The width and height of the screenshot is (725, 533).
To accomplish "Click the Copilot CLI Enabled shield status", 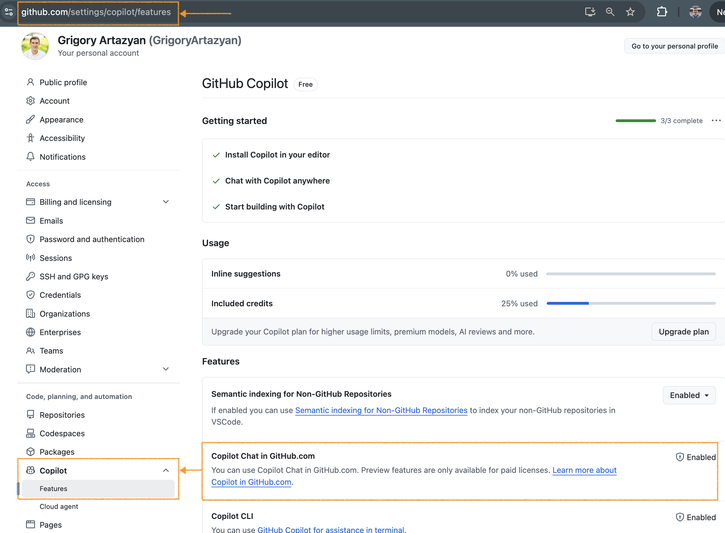I will pyautogui.click(x=696, y=517).
